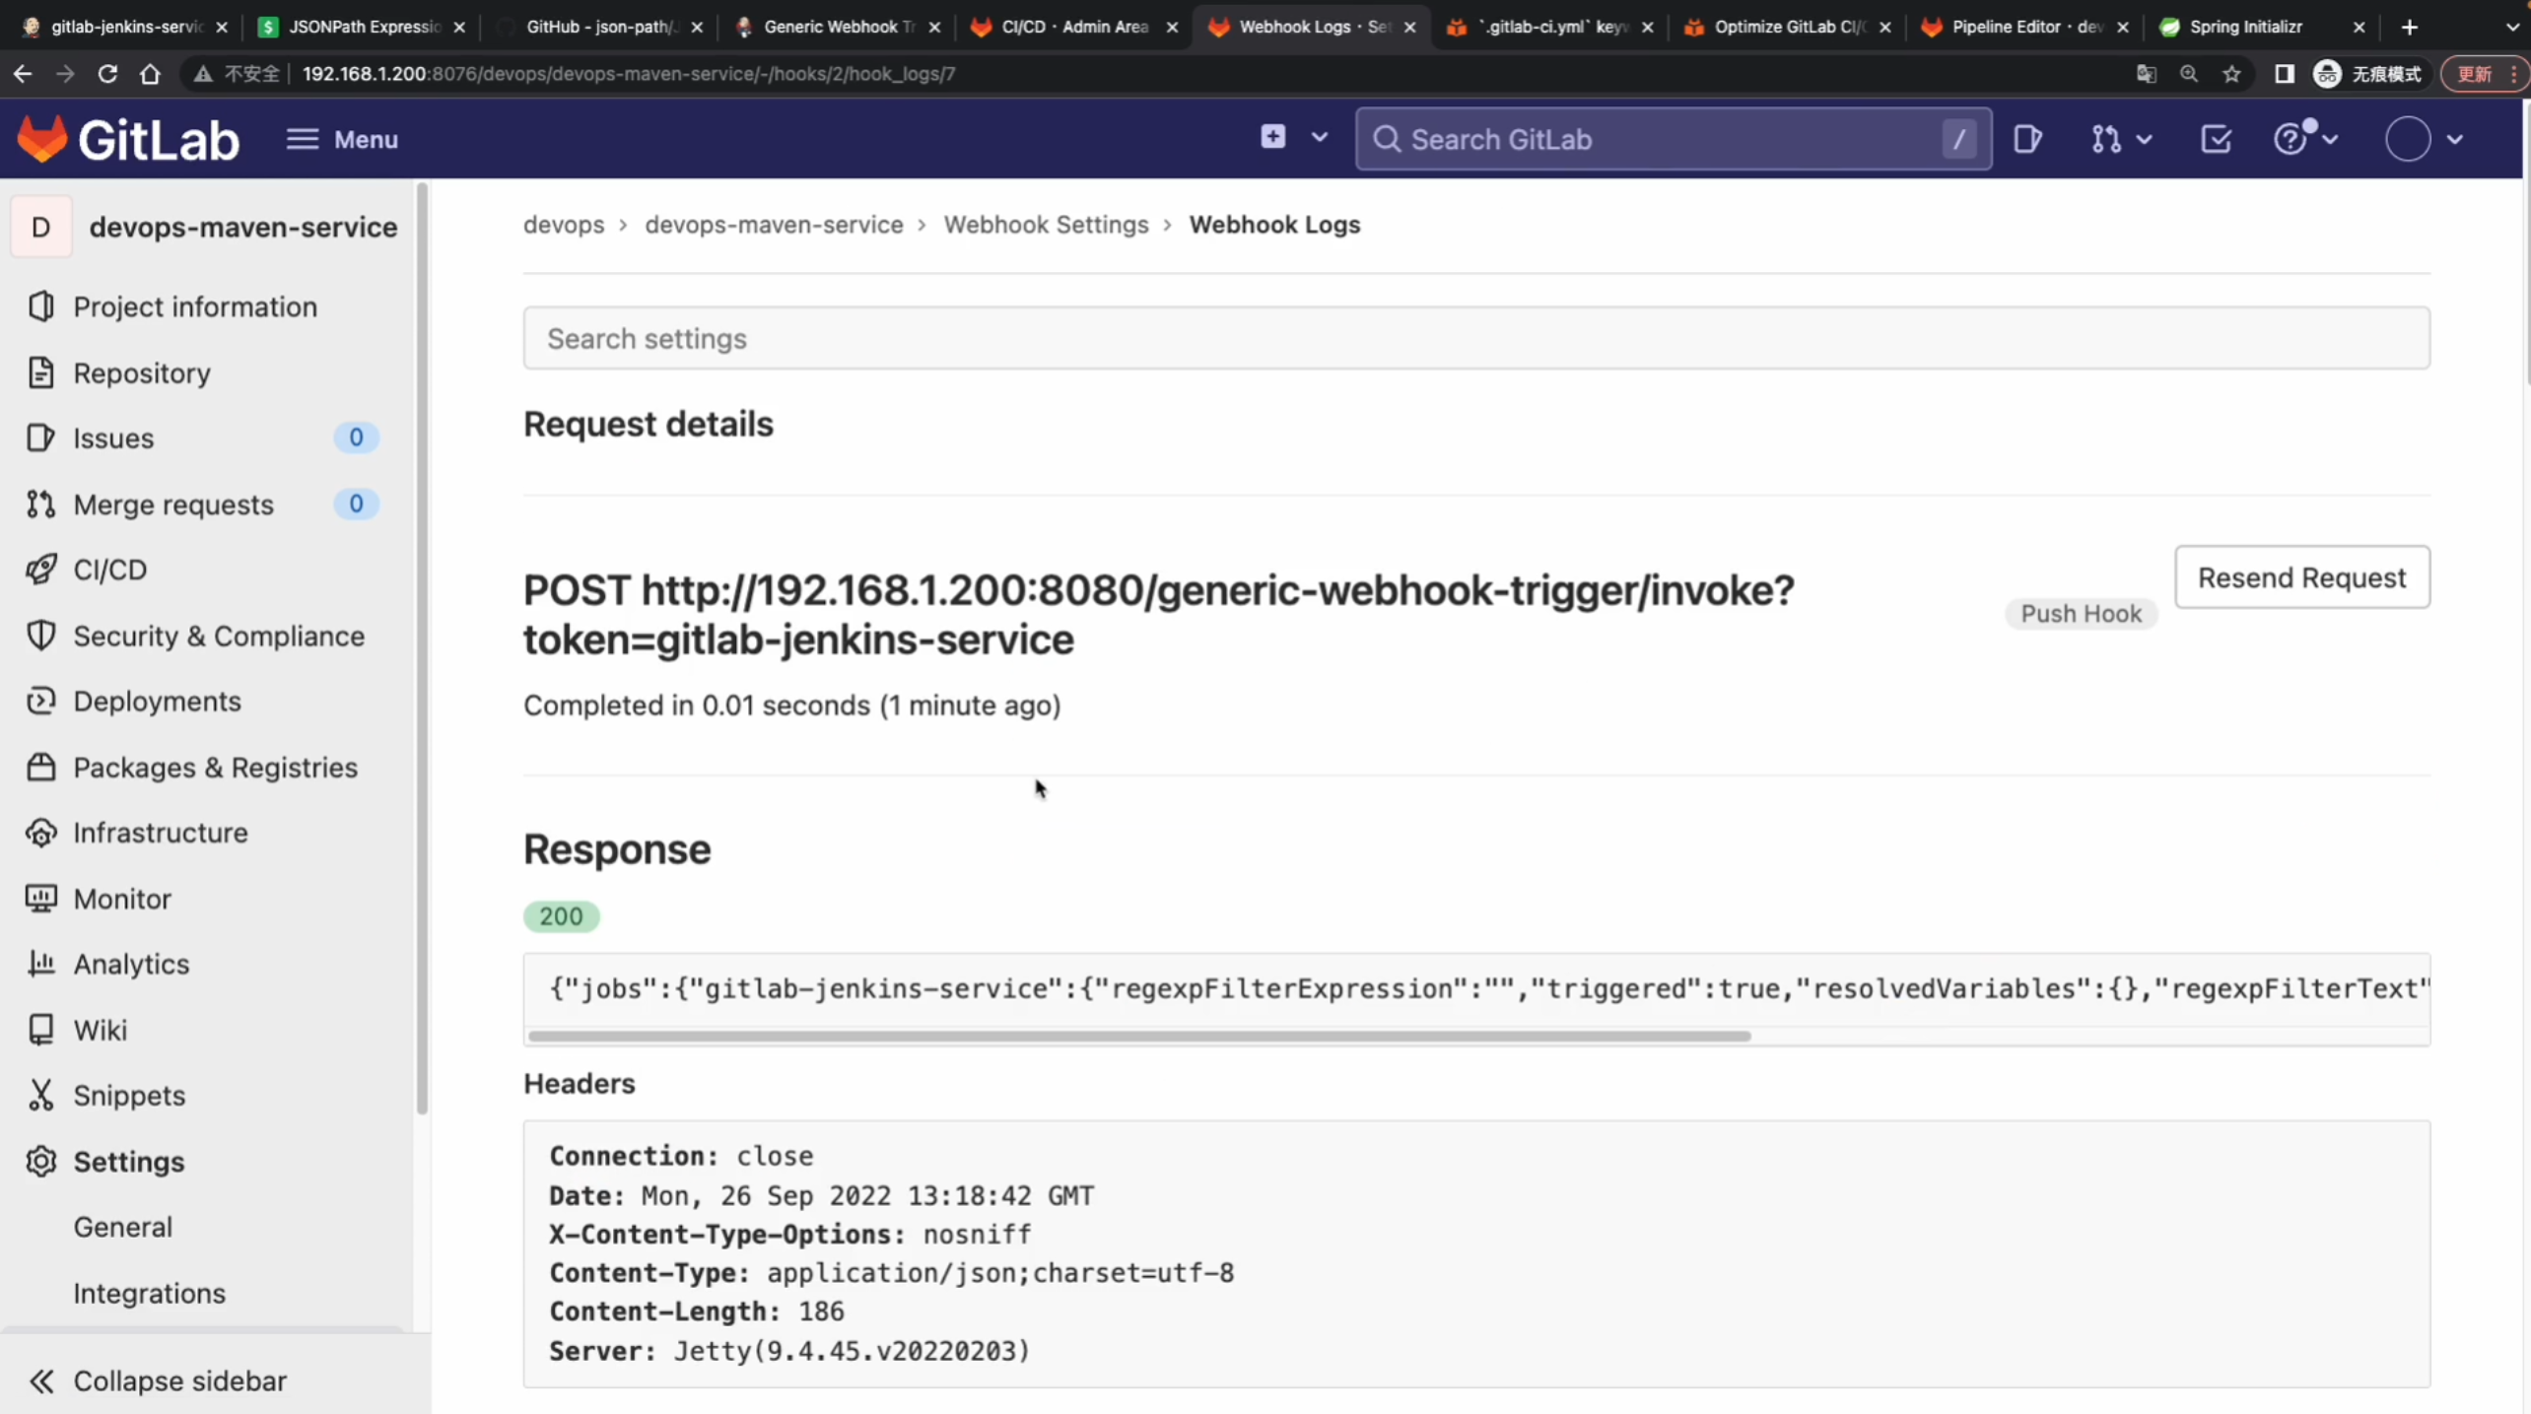Open General settings submenu
Screen dimensions: 2531x1414
122,1227
